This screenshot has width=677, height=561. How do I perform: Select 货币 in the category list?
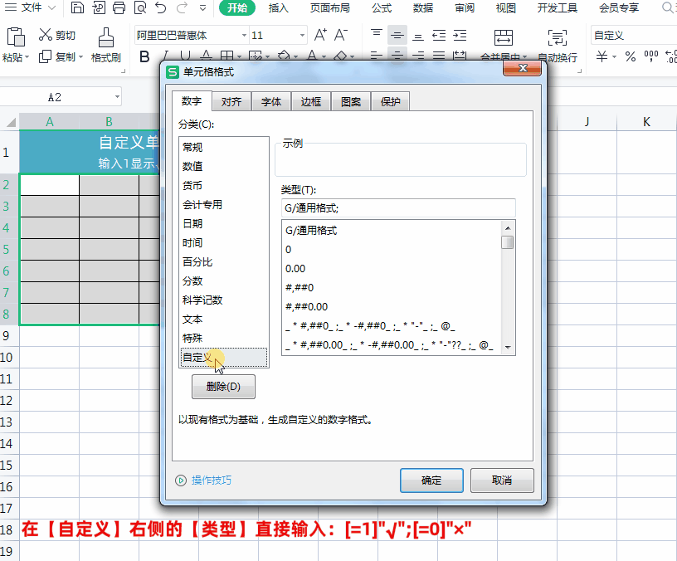click(224, 186)
